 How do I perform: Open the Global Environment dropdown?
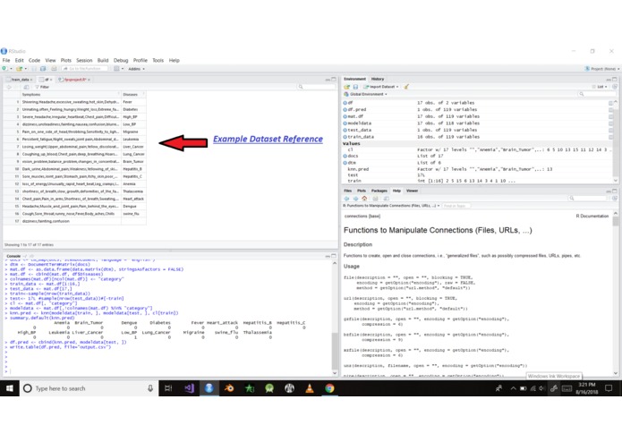tap(366, 94)
